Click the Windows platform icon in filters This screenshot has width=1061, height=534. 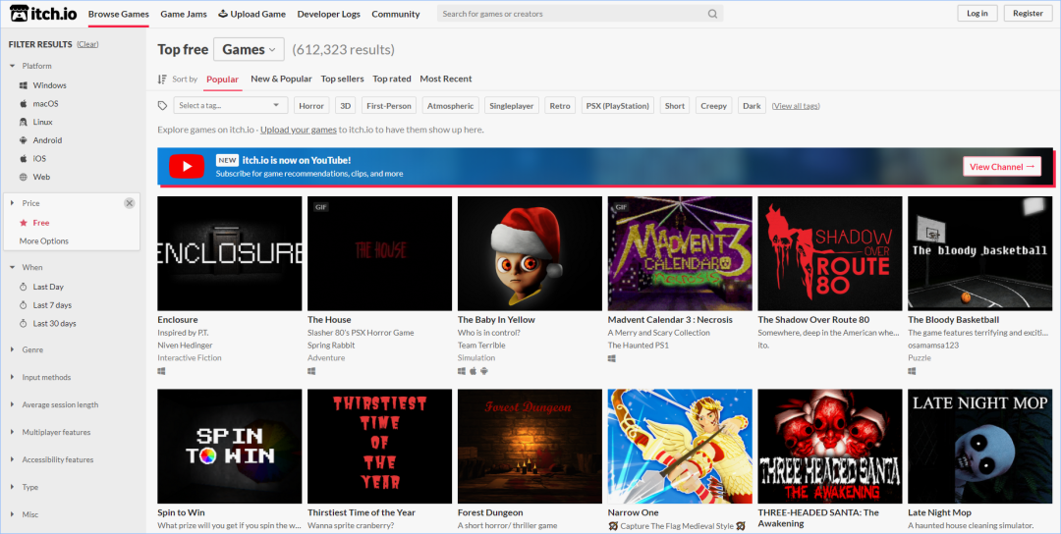23,85
